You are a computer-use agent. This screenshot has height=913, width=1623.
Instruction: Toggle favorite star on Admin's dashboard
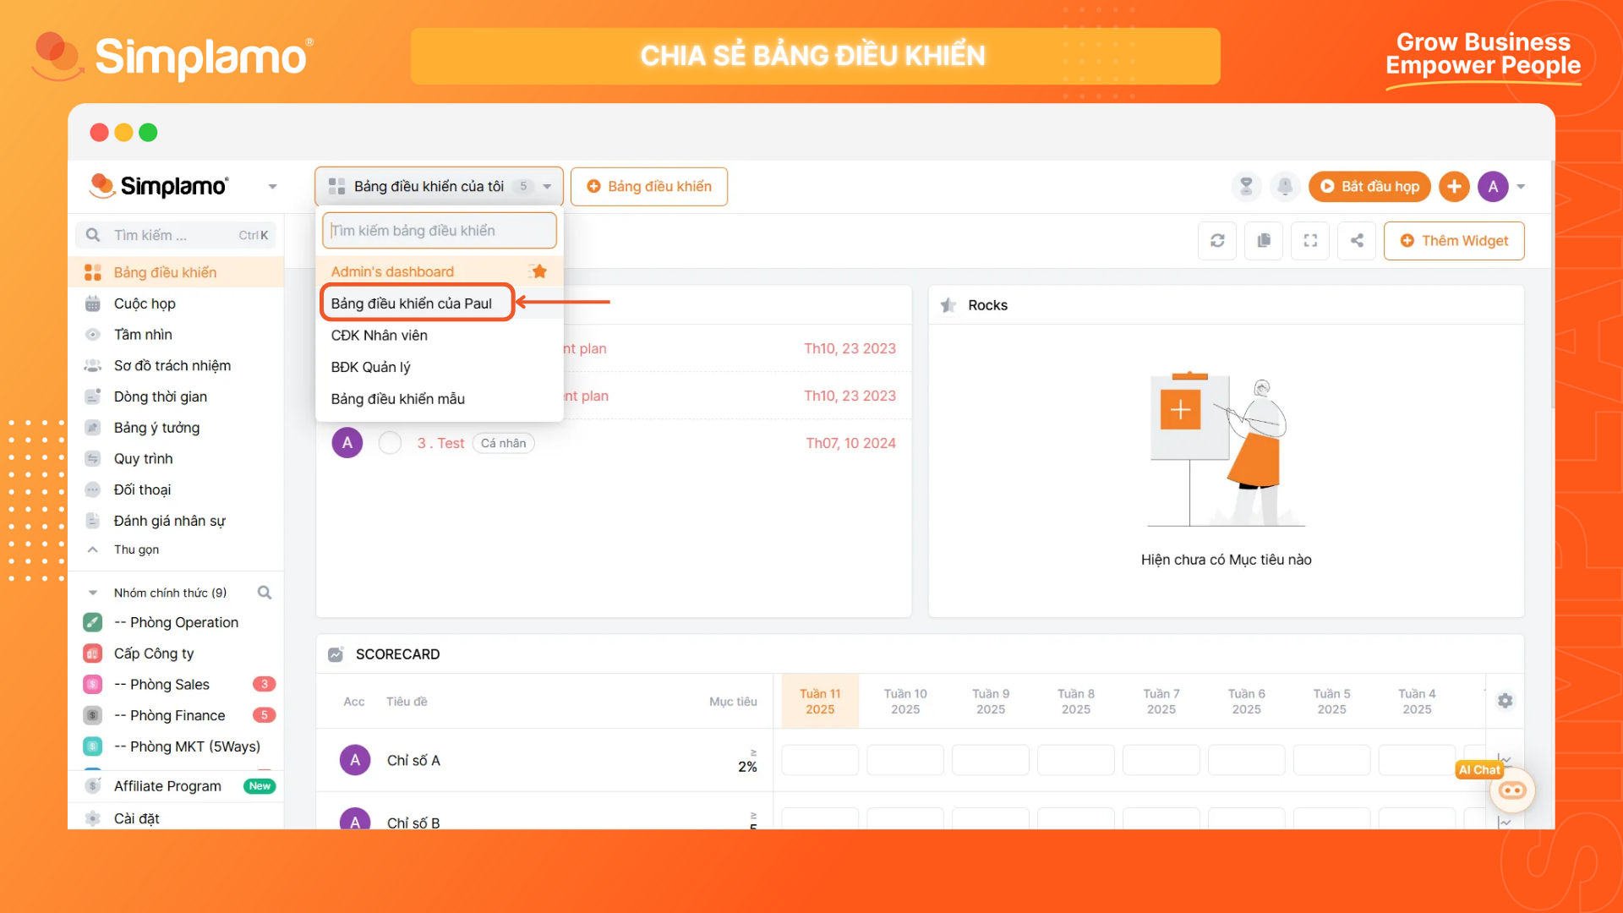539,271
